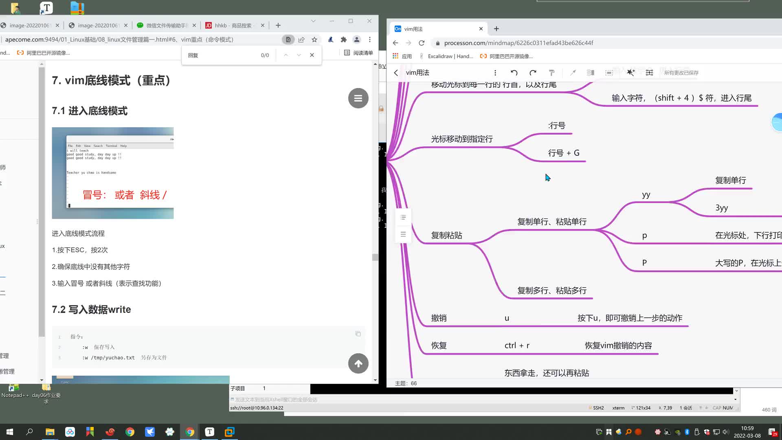Open a new tab in right Chrome window
This screenshot has width=782, height=440.
(496, 29)
